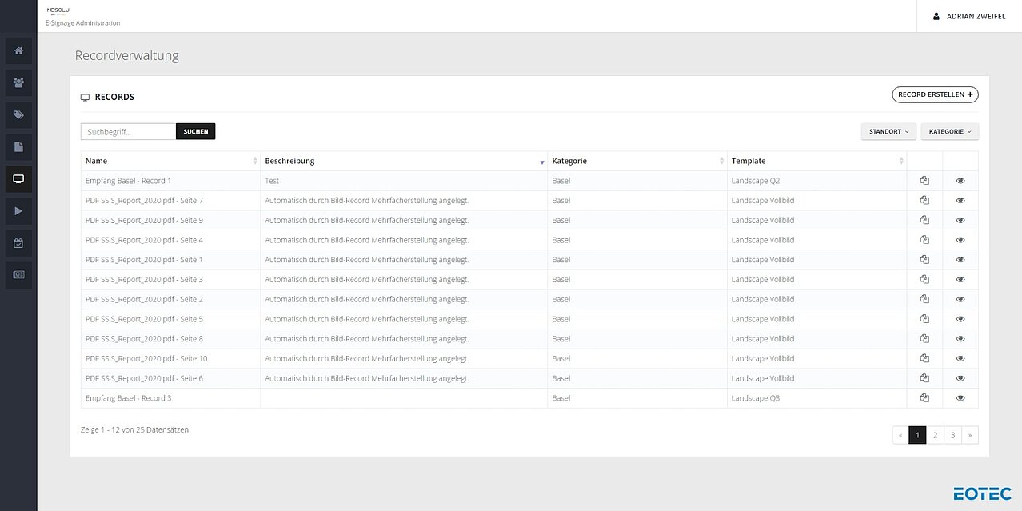The width and height of the screenshot is (1022, 511).
Task: Duplicate the record 'Seite 9' using copy icon
Action: pos(924,220)
